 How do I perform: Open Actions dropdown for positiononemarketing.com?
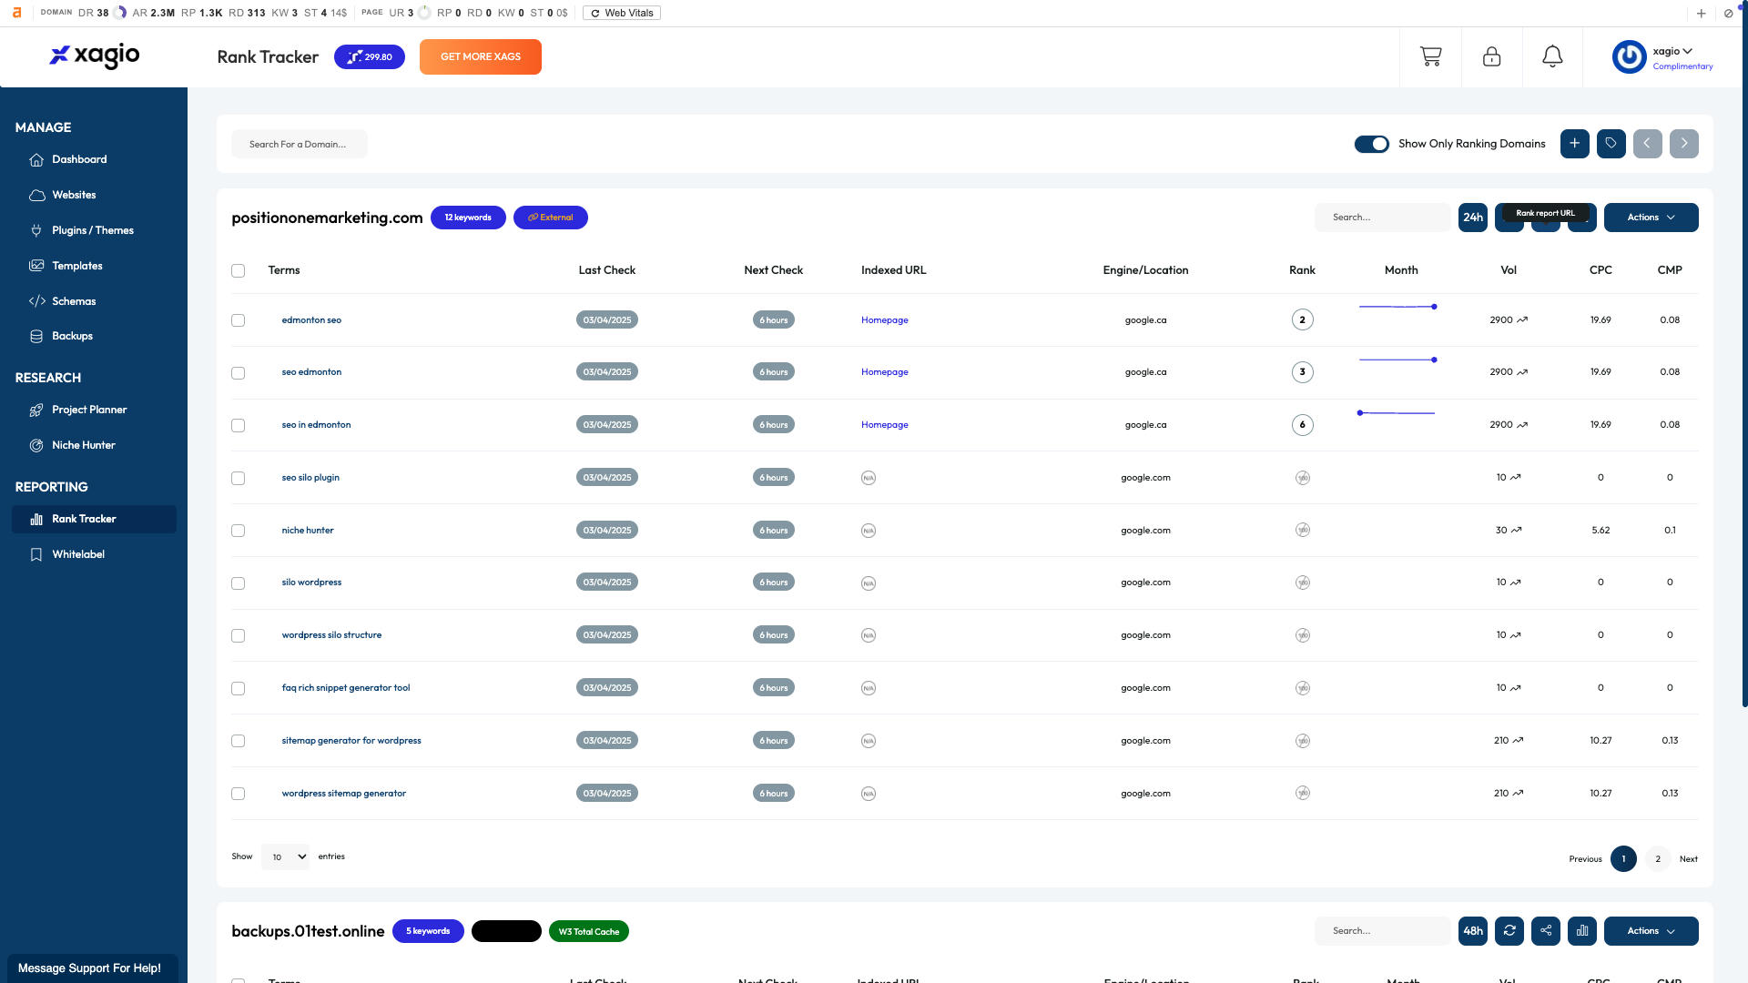click(1651, 218)
